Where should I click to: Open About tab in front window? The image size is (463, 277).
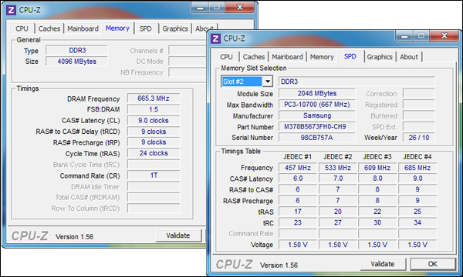click(409, 57)
